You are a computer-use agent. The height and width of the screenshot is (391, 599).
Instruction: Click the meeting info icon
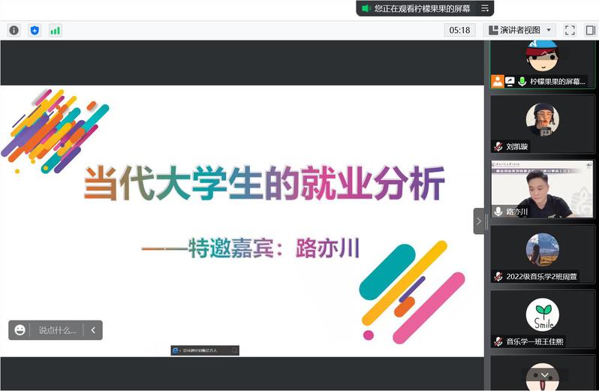[x=14, y=30]
